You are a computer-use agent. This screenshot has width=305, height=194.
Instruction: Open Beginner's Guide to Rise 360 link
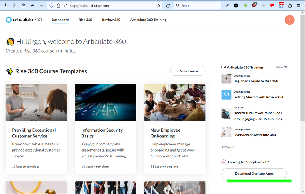256,81
